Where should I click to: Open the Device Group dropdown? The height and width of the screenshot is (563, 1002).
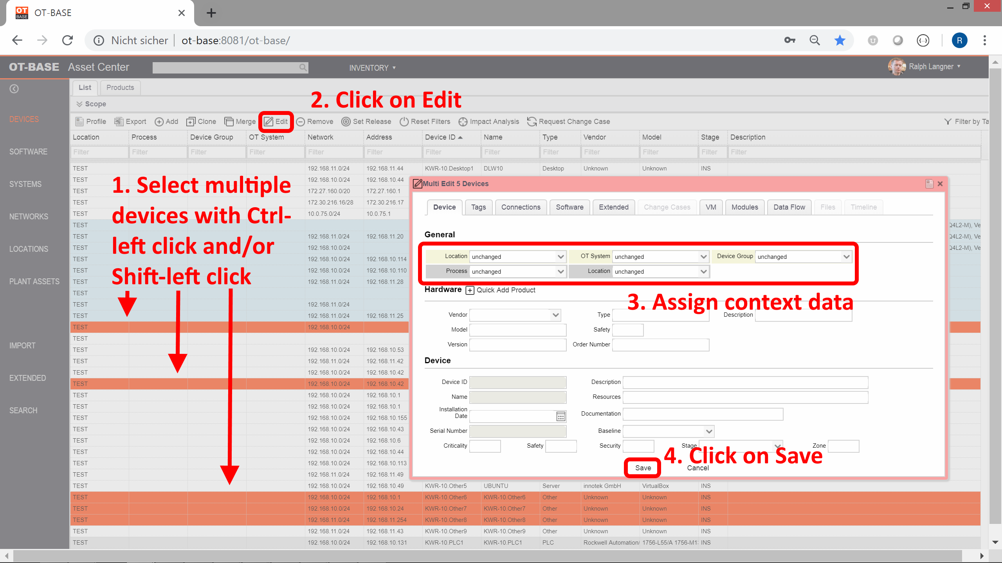(804, 257)
